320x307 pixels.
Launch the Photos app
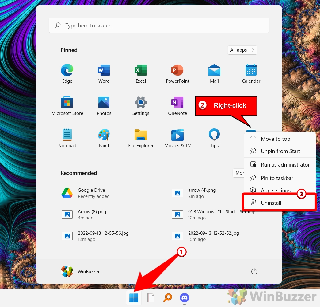point(104,106)
